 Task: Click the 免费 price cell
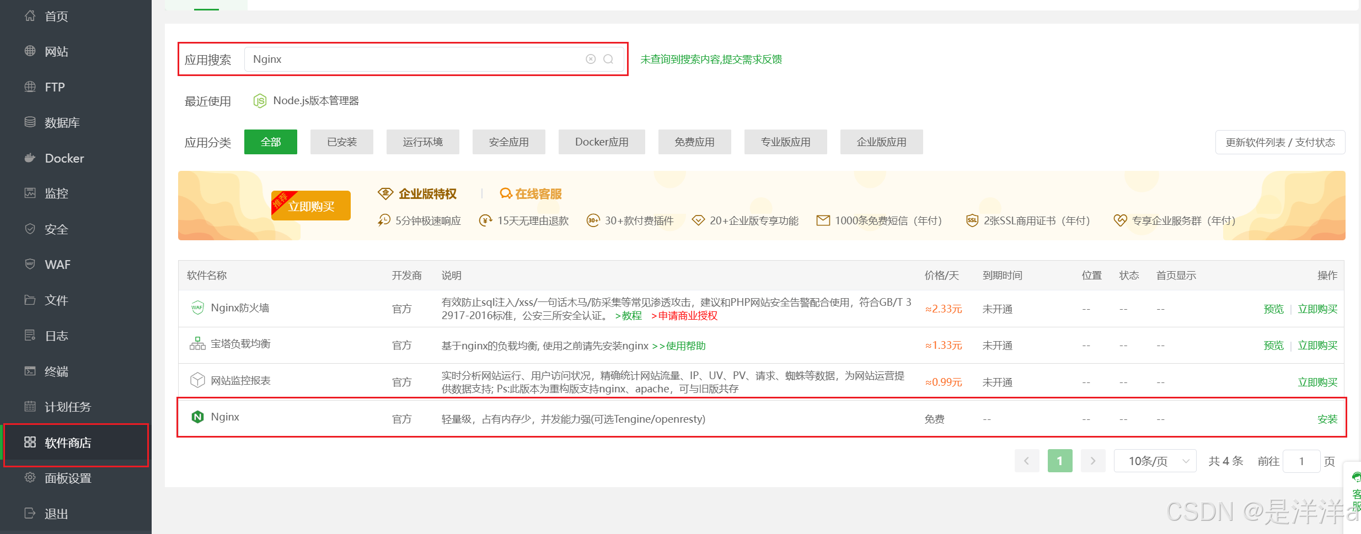point(935,419)
